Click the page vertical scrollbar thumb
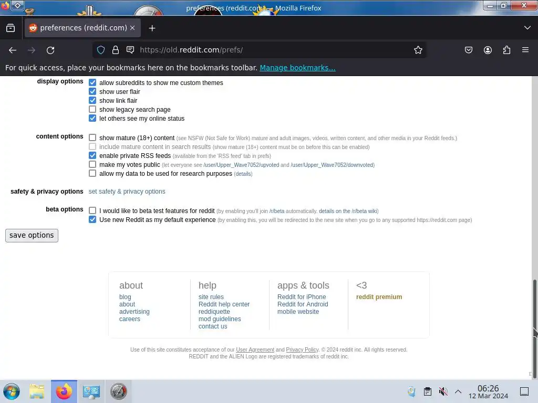This screenshot has height=403, width=538. pos(534,329)
